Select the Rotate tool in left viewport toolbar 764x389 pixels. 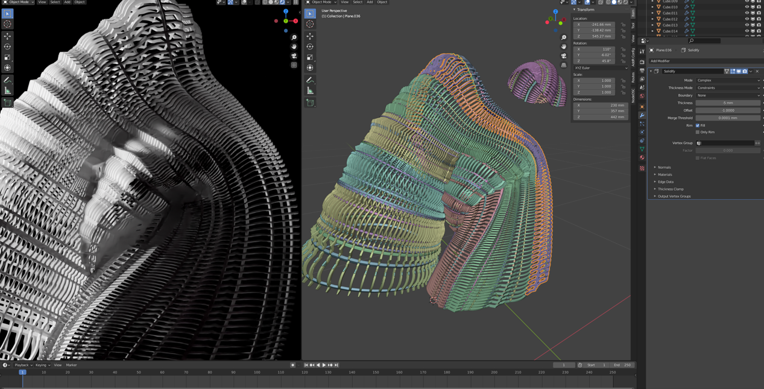(7, 46)
